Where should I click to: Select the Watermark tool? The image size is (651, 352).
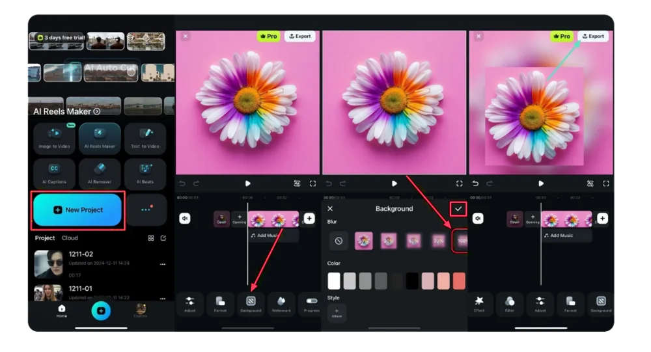(x=281, y=304)
